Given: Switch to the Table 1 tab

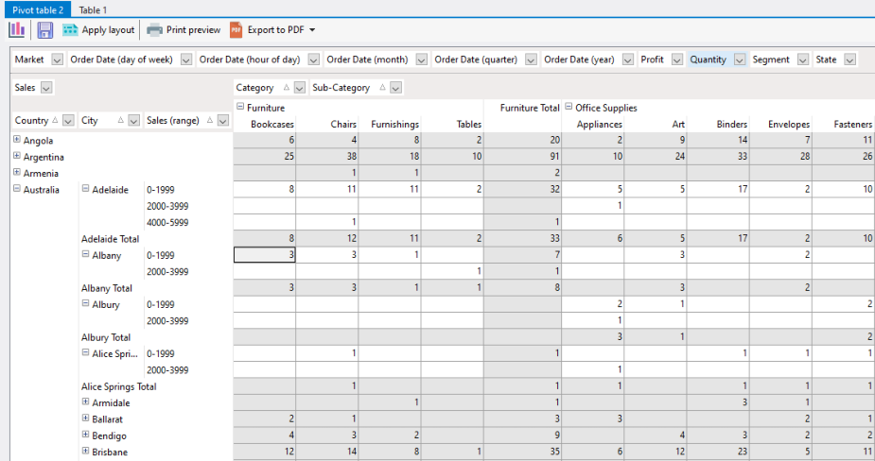Looking at the screenshot, I should 93,9.
